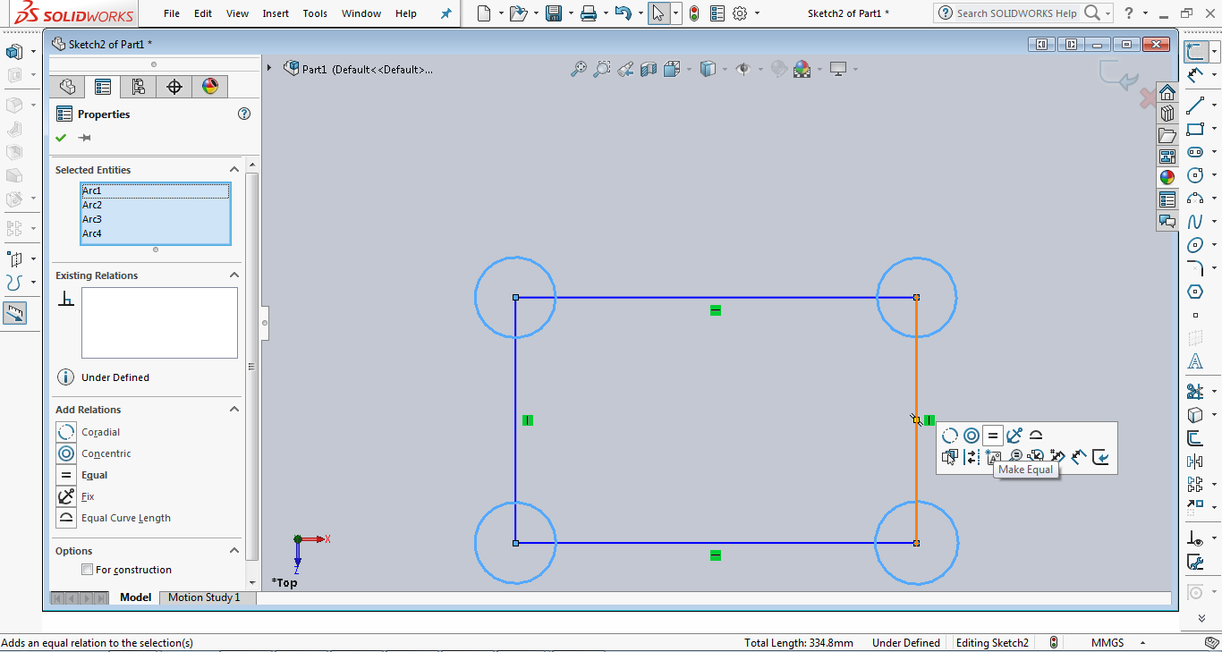Click the Fix anchor in the context toolbar
This screenshot has width=1222, height=652.
click(x=1014, y=436)
